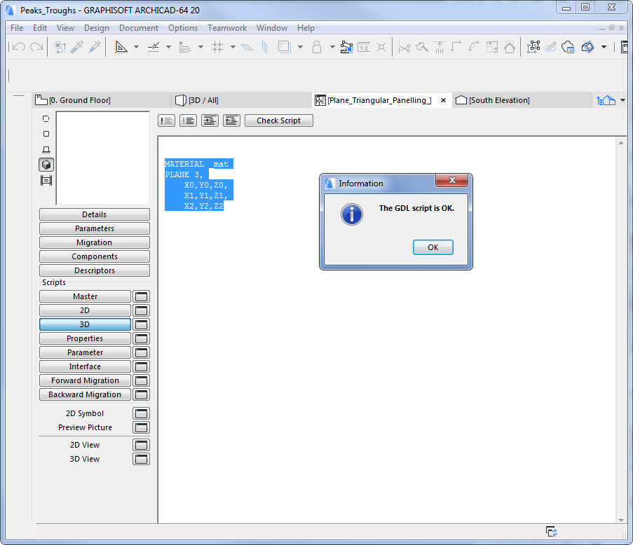The image size is (633, 545).
Task: Click the vertical plane icon
Action: click(264, 47)
